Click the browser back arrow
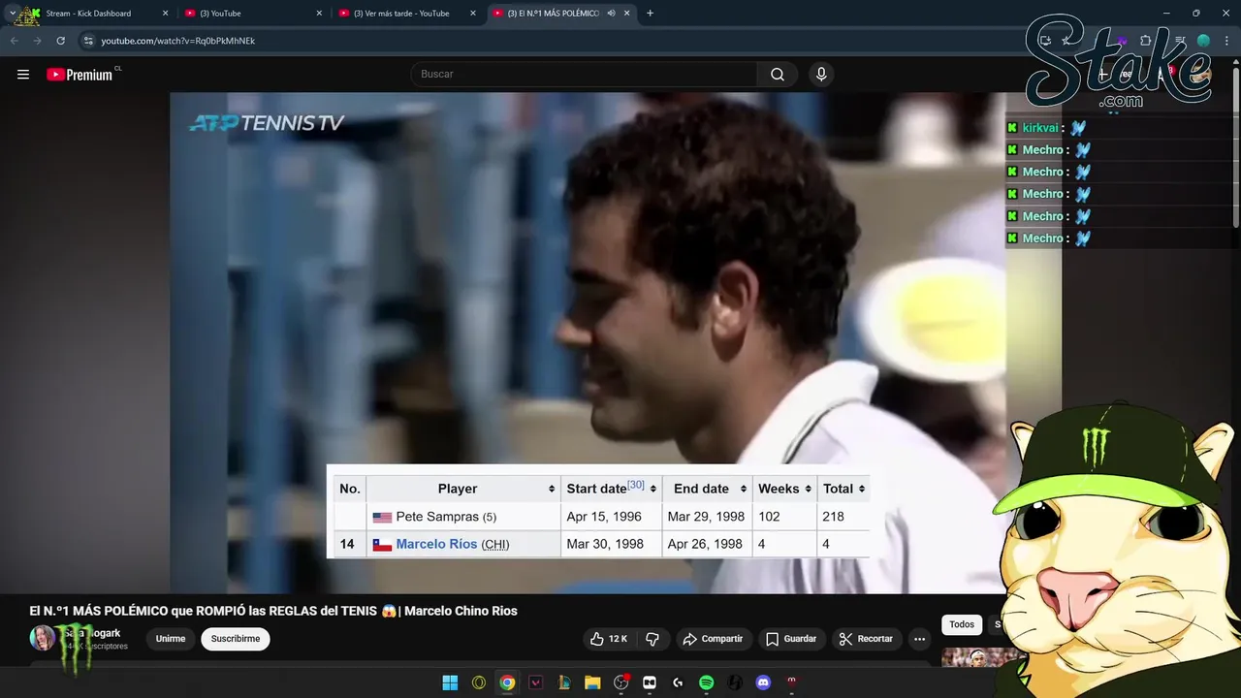This screenshot has width=1241, height=698. point(14,41)
